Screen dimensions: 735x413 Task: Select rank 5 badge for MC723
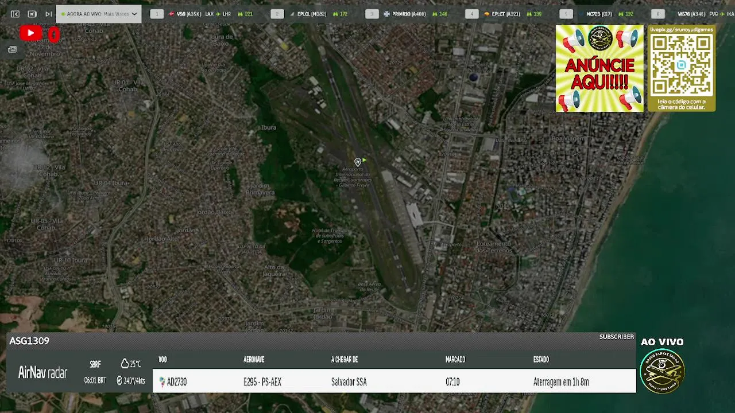coord(566,14)
